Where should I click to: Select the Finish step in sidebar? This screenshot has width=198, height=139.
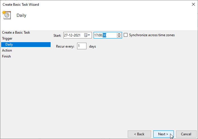[6, 56]
